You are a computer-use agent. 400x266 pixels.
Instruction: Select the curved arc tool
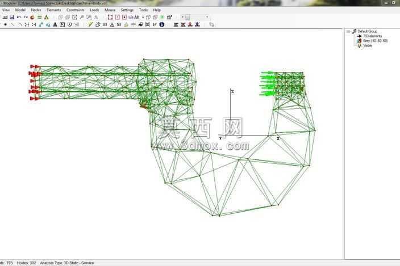click(20, 25)
